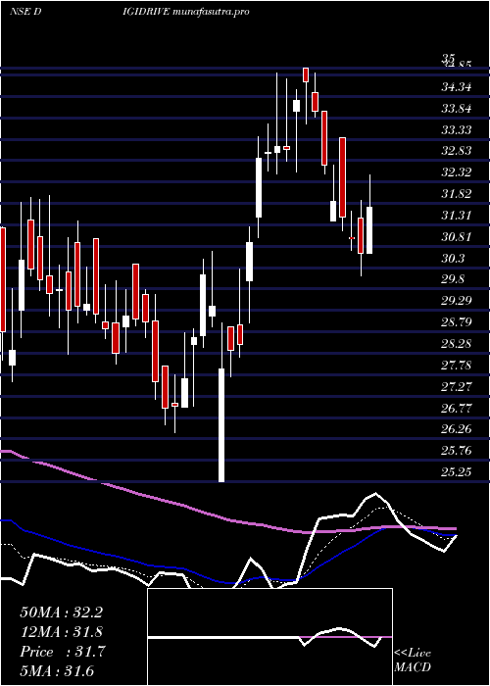Click the munafasutra.pro title text
Viewport: 490px width, 686px height.
(x=211, y=12)
